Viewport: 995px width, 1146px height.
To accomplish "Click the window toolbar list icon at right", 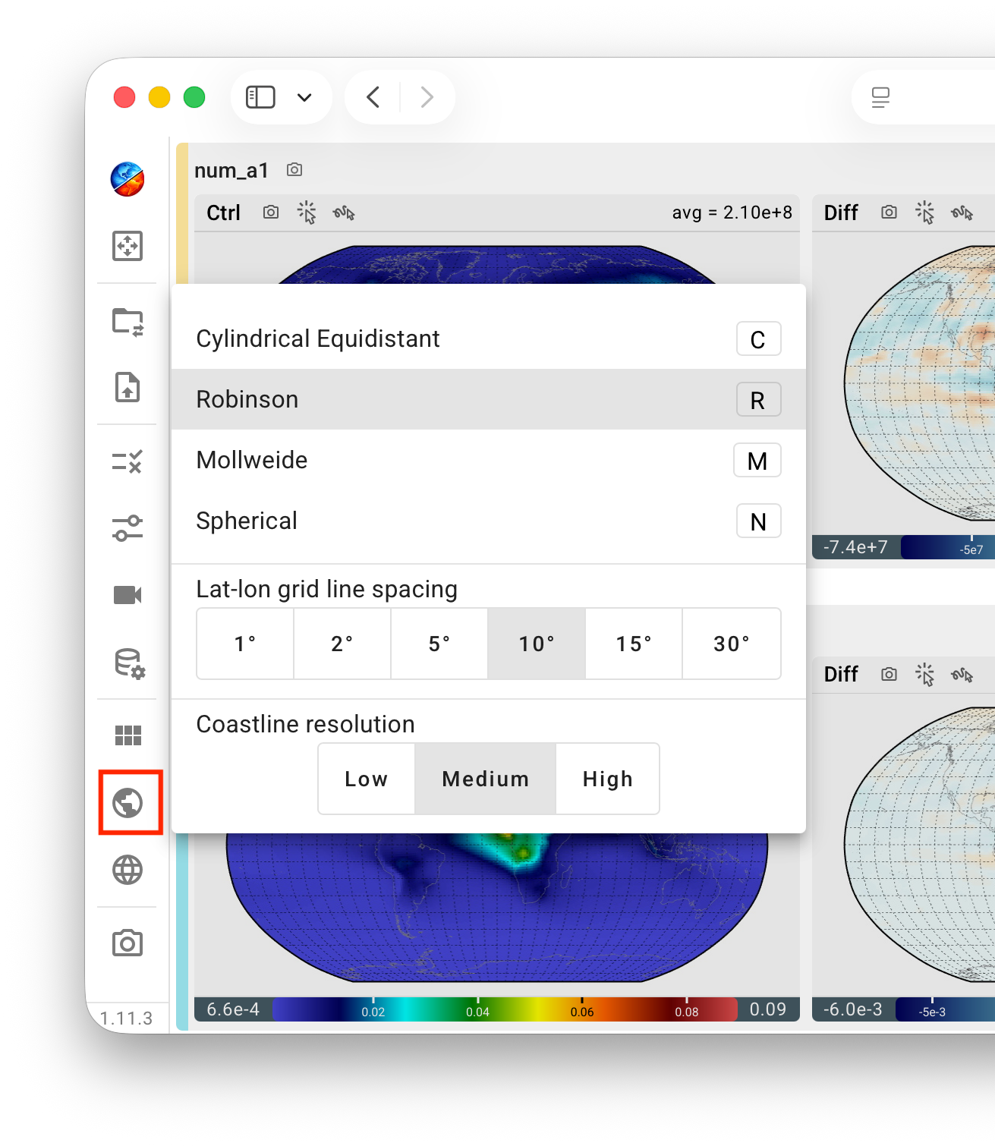I will [x=880, y=97].
